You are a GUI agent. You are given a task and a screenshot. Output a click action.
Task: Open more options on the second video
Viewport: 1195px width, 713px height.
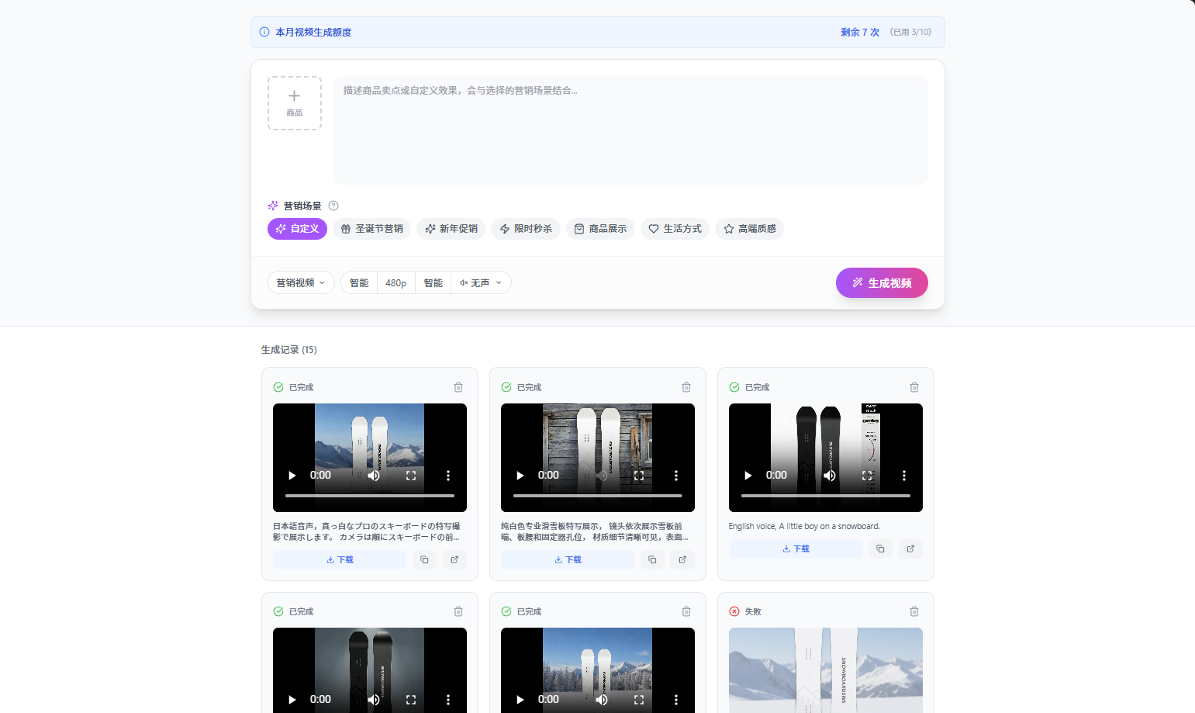[676, 476]
